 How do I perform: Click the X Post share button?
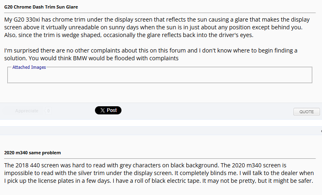click(x=108, y=110)
